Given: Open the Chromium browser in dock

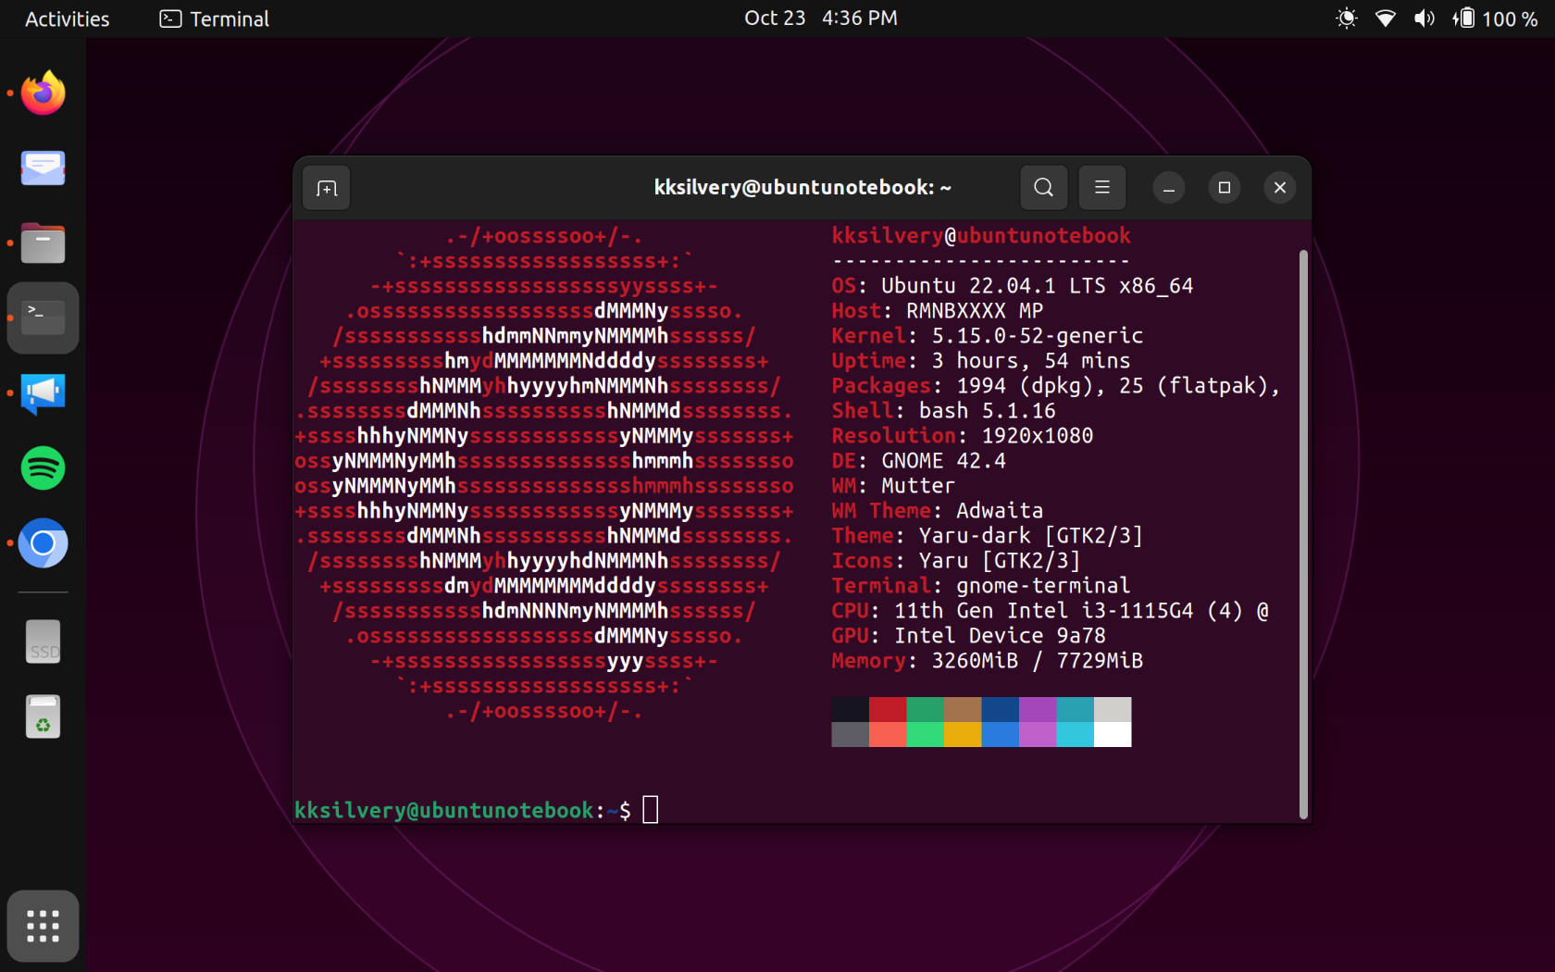Looking at the screenshot, I should coord(43,542).
